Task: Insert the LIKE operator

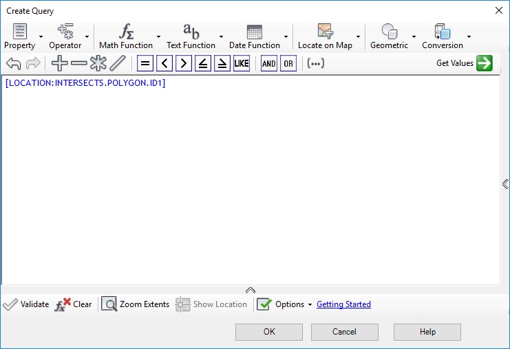Action: click(x=242, y=63)
